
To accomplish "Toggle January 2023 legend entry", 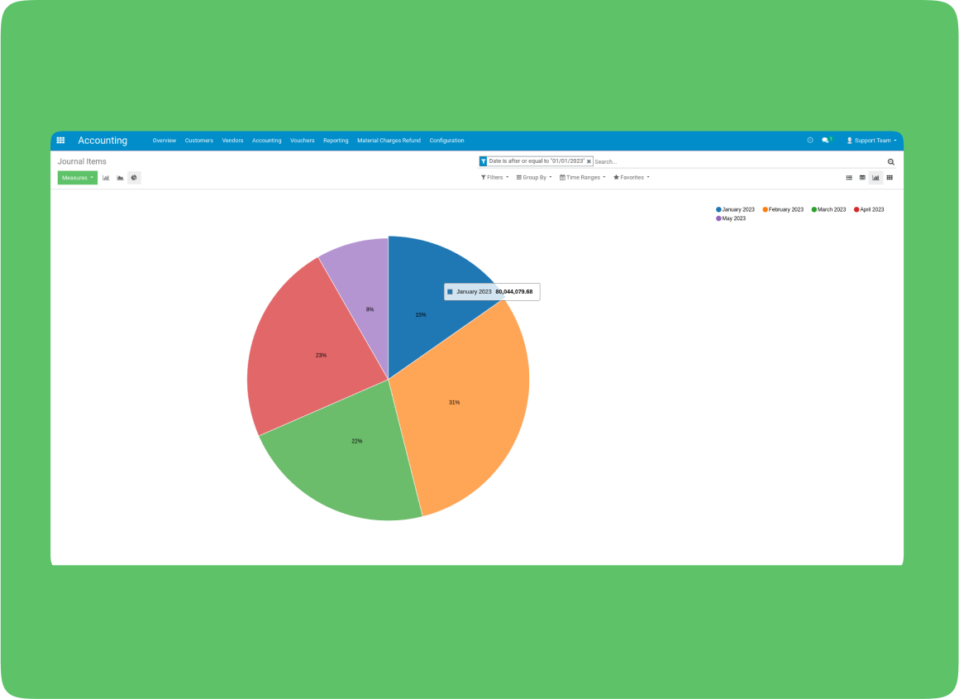I will tap(735, 210).
